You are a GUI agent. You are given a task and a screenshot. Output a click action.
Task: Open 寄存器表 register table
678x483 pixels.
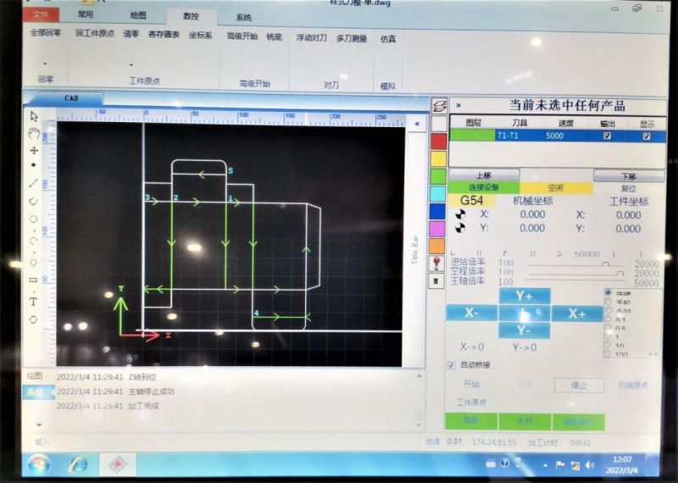tap(164, 34)
